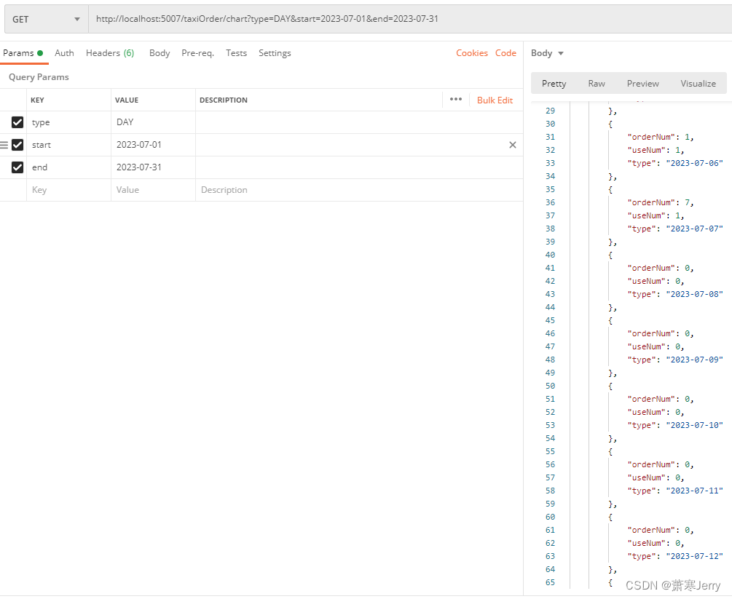
Task: Select the Visualize view
Action: click(698, 84)
